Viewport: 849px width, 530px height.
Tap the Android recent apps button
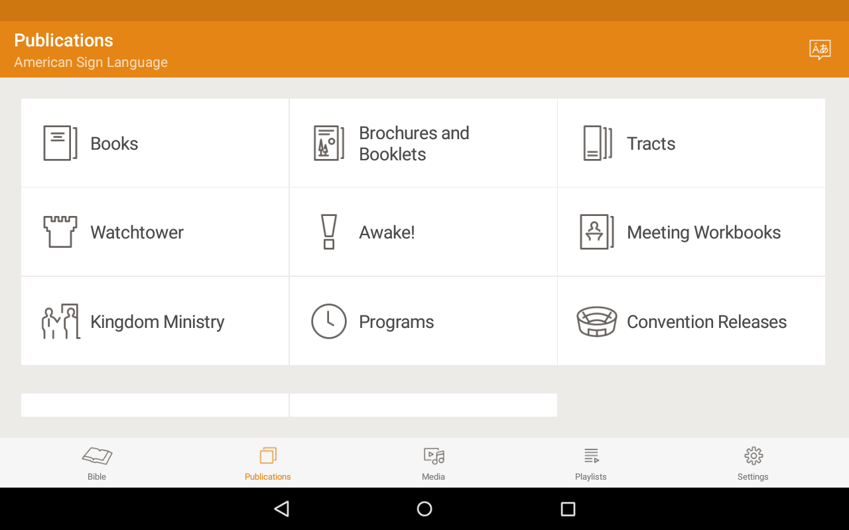pyautogui.click(x=568, y=509)
